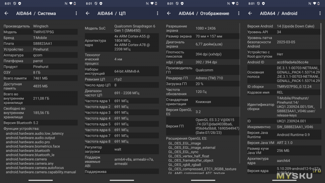
Task: Select the Доступная память 4835 МБ row
Action: point(40,86)
